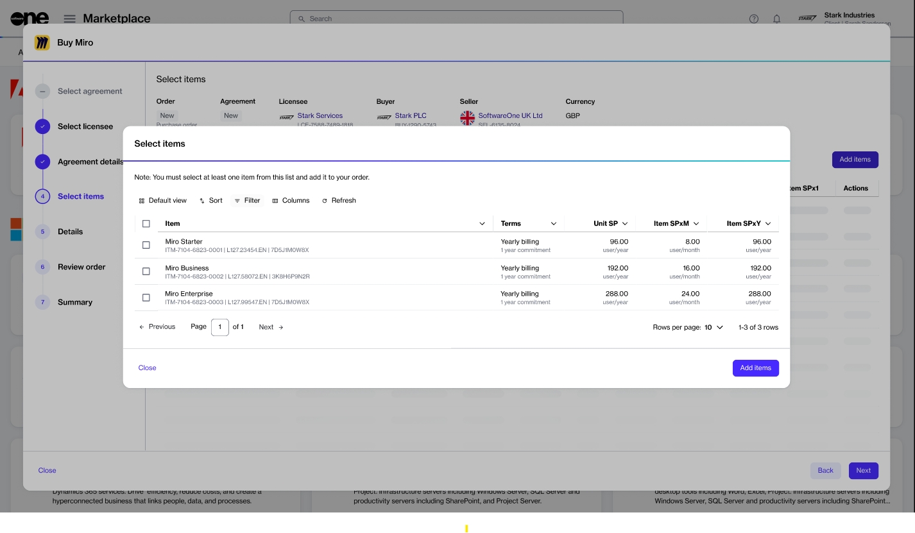Open the Stark PLC buyer link
Screen dimensions: 915x533
click(x=411, y=116)
